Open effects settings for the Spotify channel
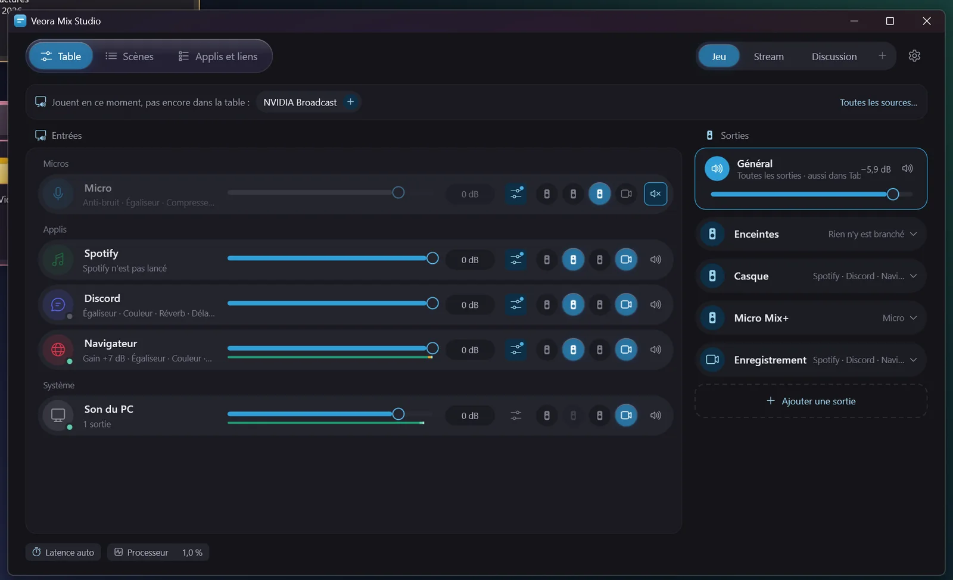Image resolution: width=953 pixels, height=580 pixels. (516, 260)
